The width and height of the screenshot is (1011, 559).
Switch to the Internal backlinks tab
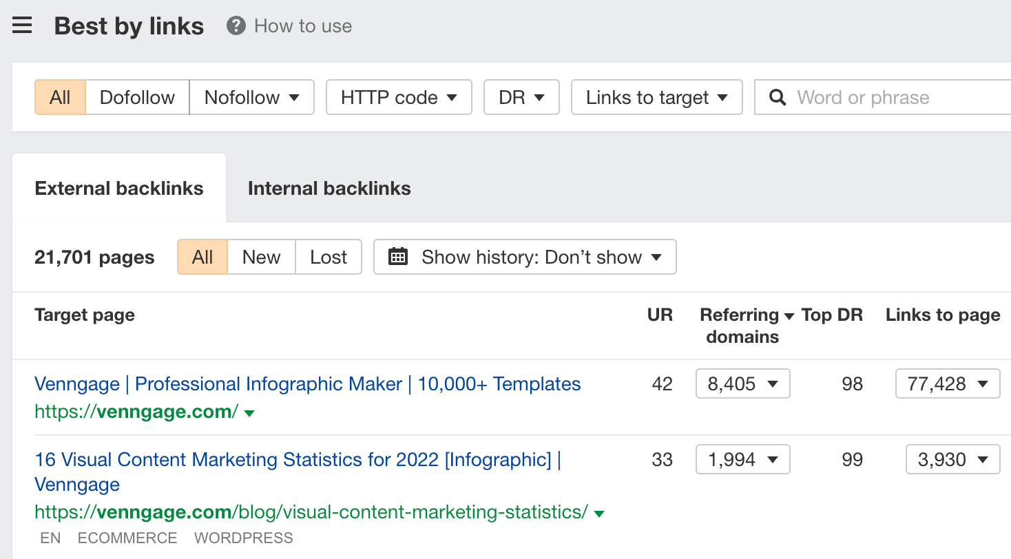(x=329, y=187)
